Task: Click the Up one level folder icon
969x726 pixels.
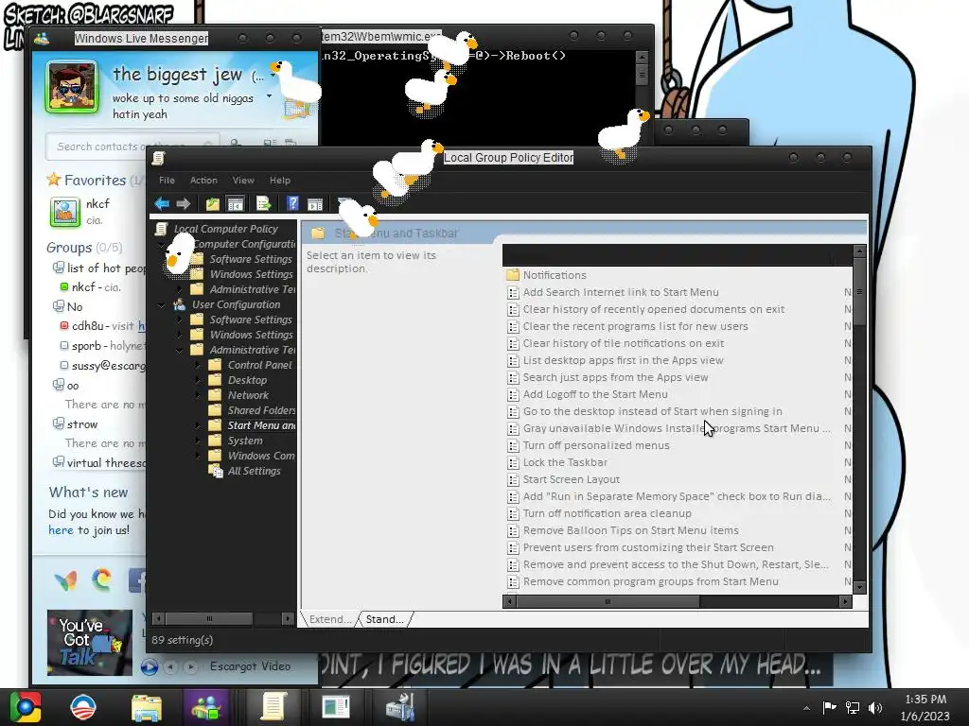Action: point(213,204)
